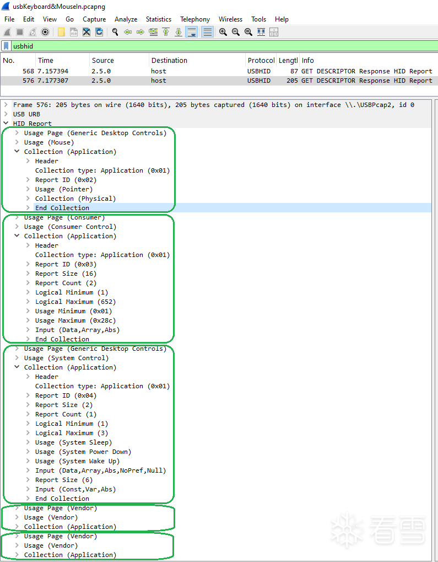Expand Report ID (0x03) item
The width and height of the screenshot is (438, 562).
tap(29, 264)
